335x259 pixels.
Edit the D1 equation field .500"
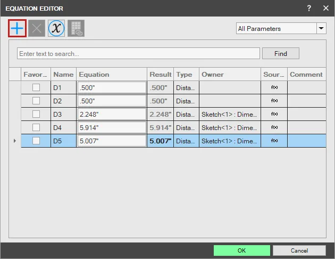tap(112, 87)
